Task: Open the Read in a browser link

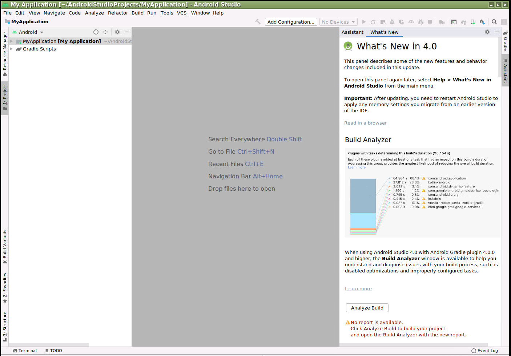Action: (365, 123)
